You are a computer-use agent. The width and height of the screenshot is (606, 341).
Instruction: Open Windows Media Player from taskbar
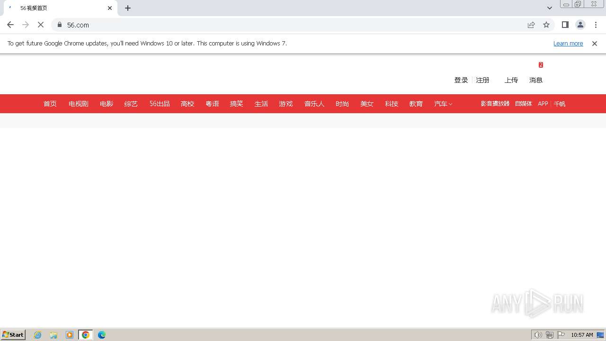(x=70, y=335)
